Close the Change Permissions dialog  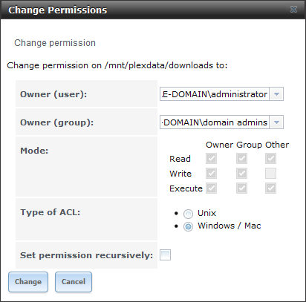tap(293, 10)
